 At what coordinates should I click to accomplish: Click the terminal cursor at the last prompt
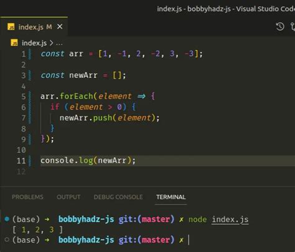pos(189,240)
